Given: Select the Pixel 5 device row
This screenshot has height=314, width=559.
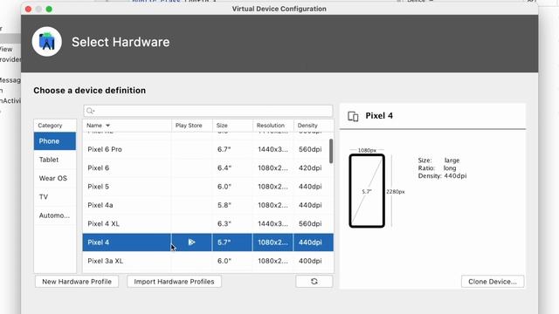Looking at the screenshot, I should pos(208,186).
